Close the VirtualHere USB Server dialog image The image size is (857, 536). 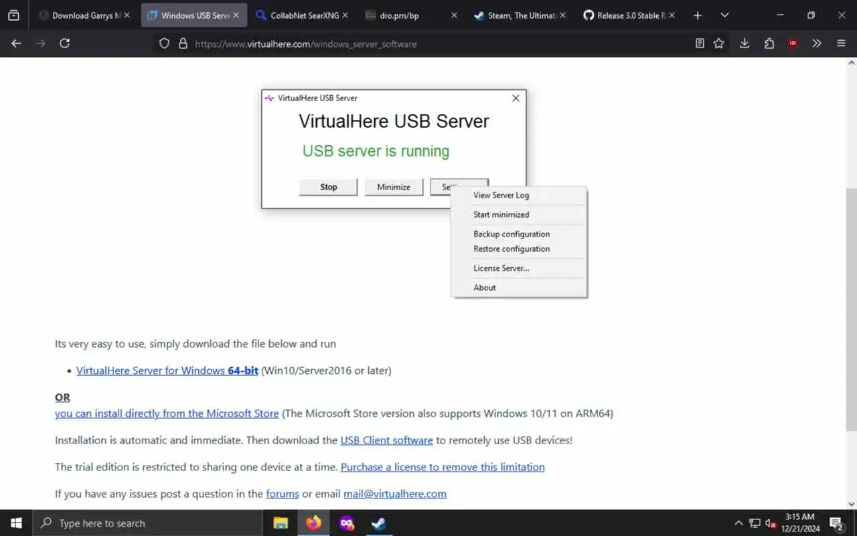[516, 98]
